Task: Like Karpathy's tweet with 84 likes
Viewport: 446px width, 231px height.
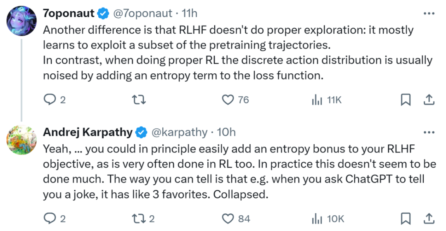Action: (x=228, y=219)
